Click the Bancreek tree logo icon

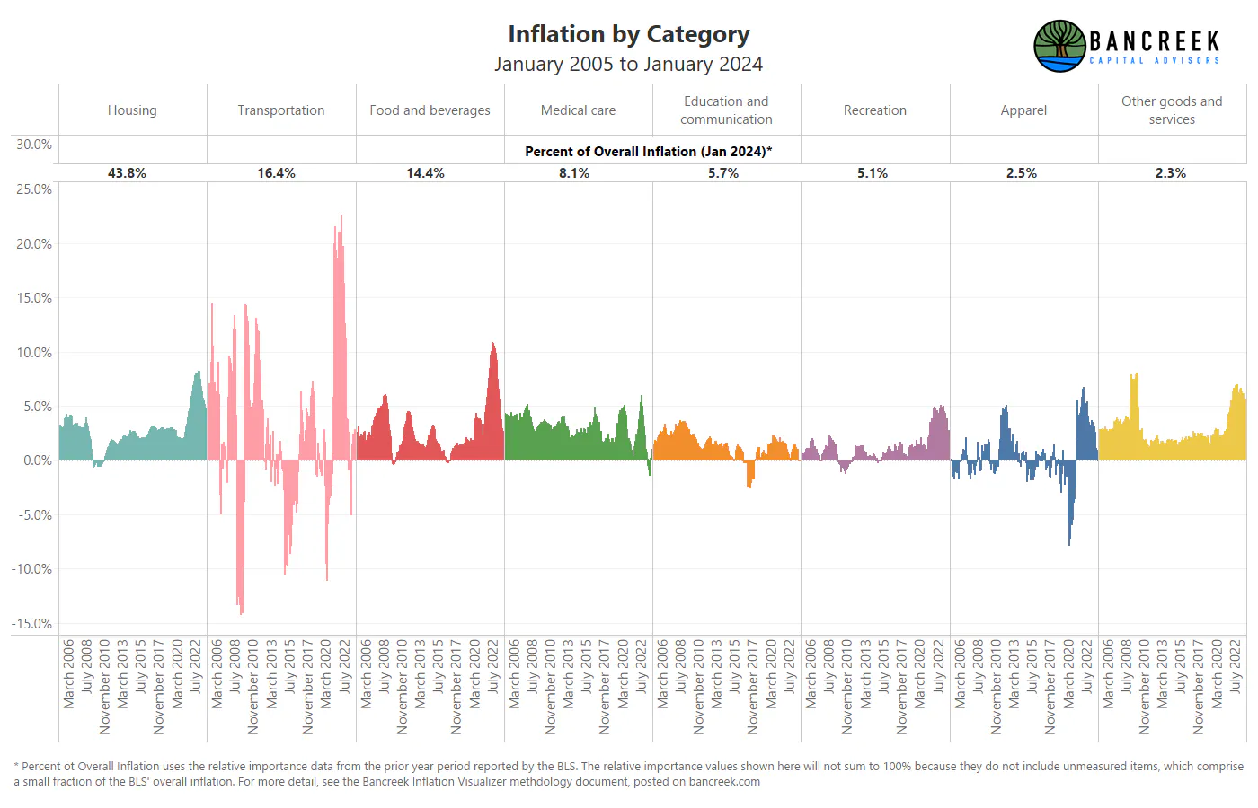(1060, 47)
